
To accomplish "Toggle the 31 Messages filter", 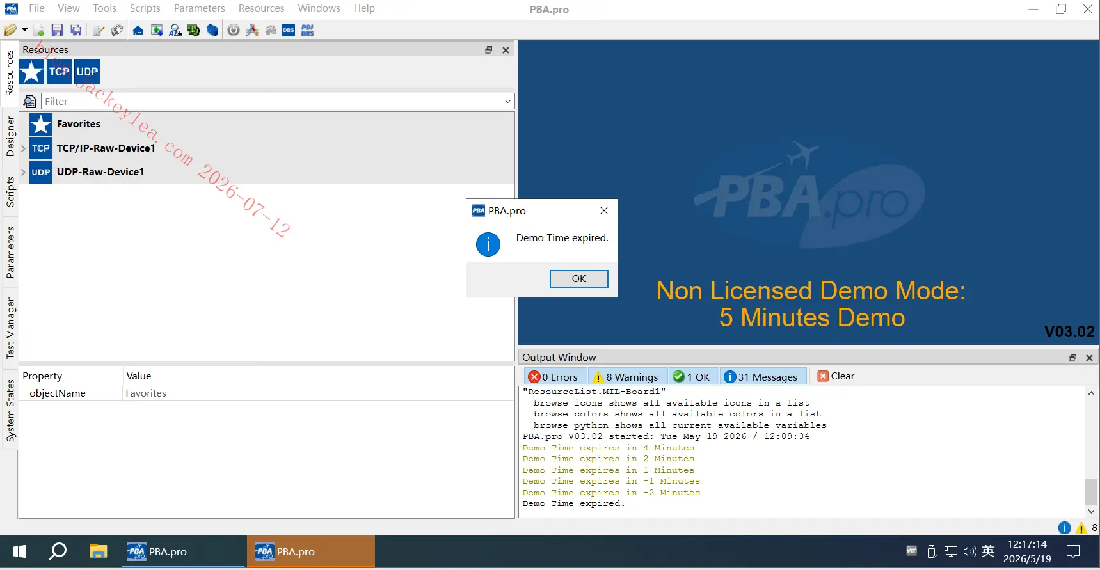I will (761, 377).
